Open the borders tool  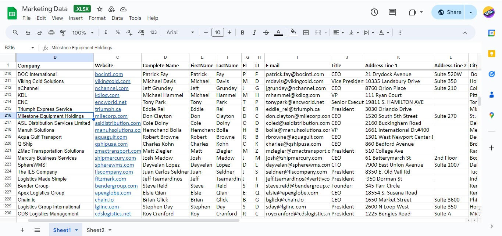(306, 32)
